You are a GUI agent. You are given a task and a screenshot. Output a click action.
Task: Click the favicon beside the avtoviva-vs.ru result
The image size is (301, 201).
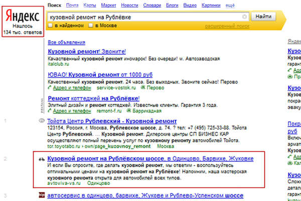pyautogui.click(x=41, y=159)
